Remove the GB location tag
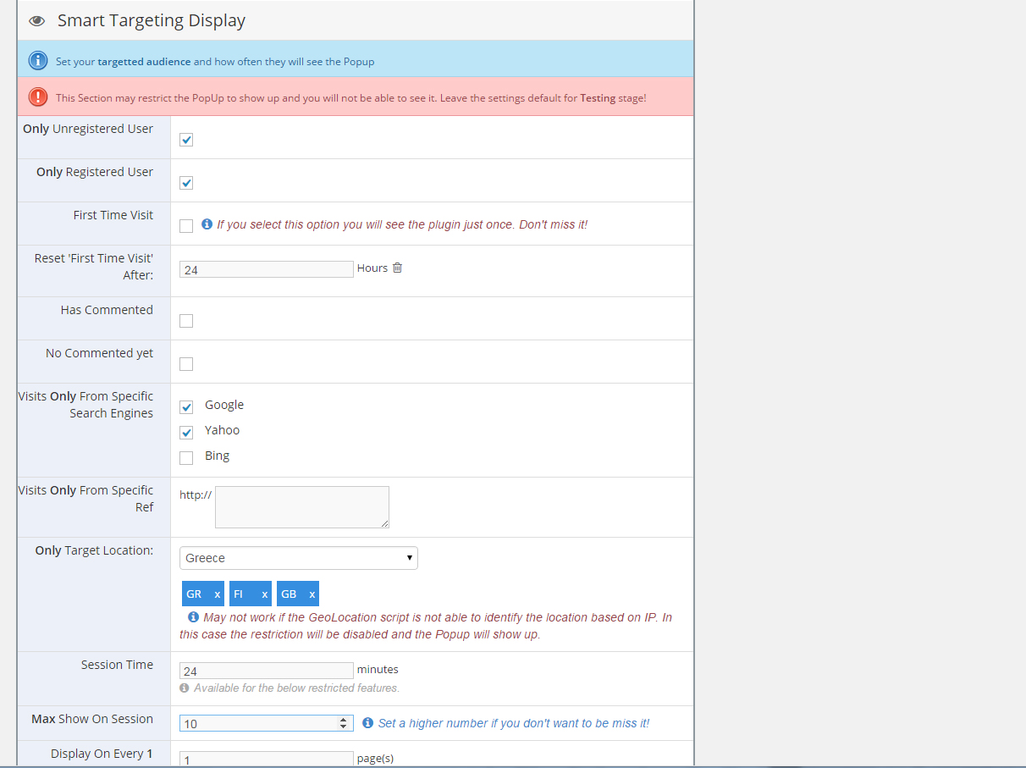The height and width of the screenshot is (768, 1026). [x=312, y=594]
